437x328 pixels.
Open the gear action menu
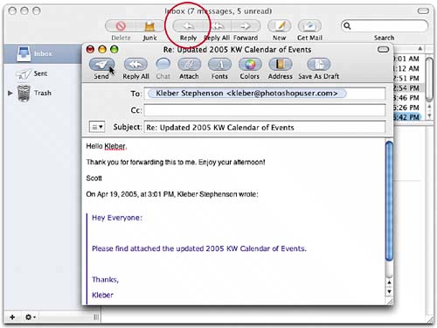(30, 317)
